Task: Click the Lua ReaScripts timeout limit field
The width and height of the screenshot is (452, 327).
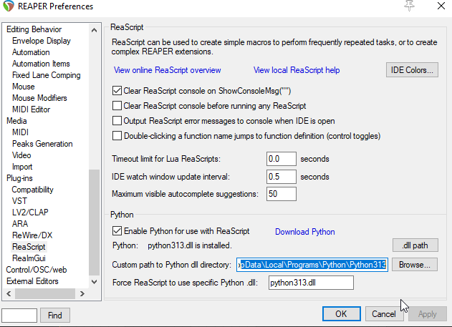Action: tap(281, 158)
